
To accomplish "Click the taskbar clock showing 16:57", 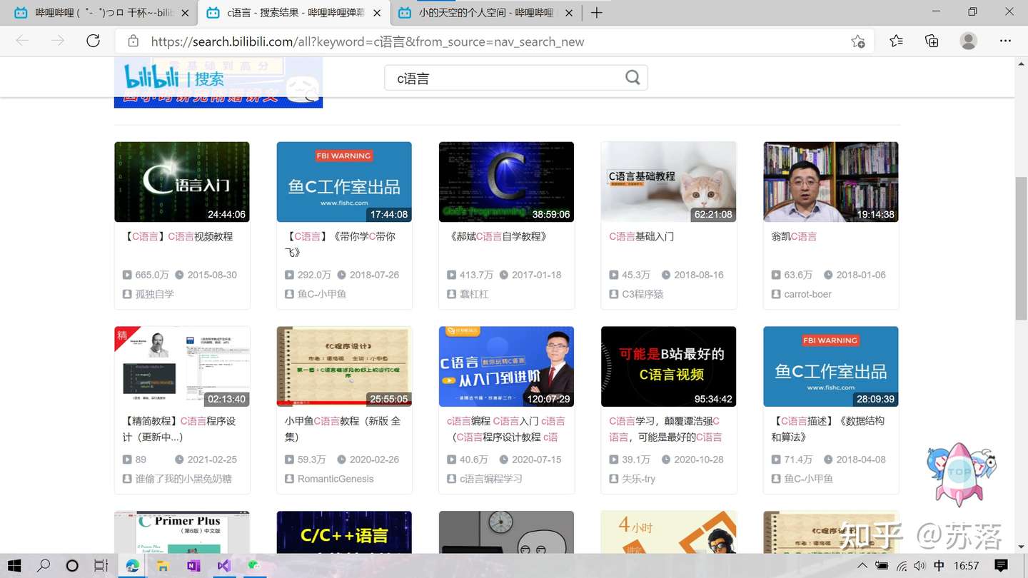I will tap(966, 566).
